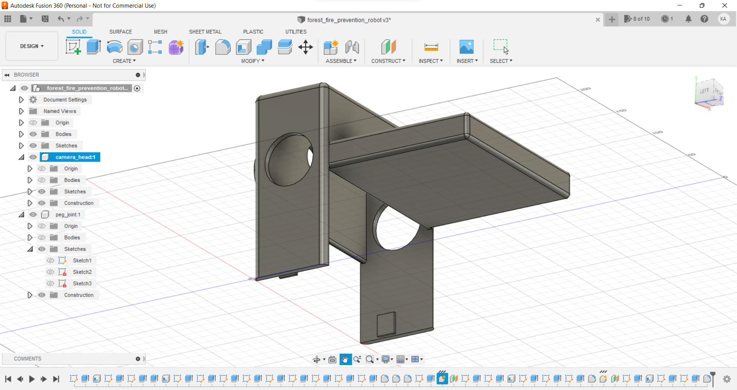Select the Move/Copy tool
The height and width of the screenshot is (390, 737).
coord(306,47)
